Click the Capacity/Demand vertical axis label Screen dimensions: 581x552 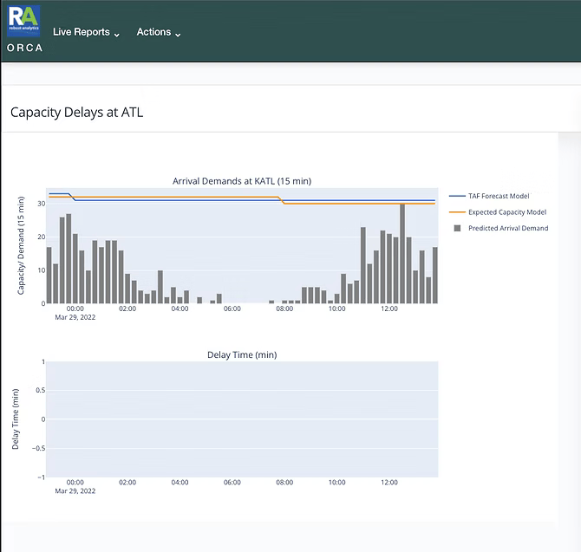coord(21,246)
